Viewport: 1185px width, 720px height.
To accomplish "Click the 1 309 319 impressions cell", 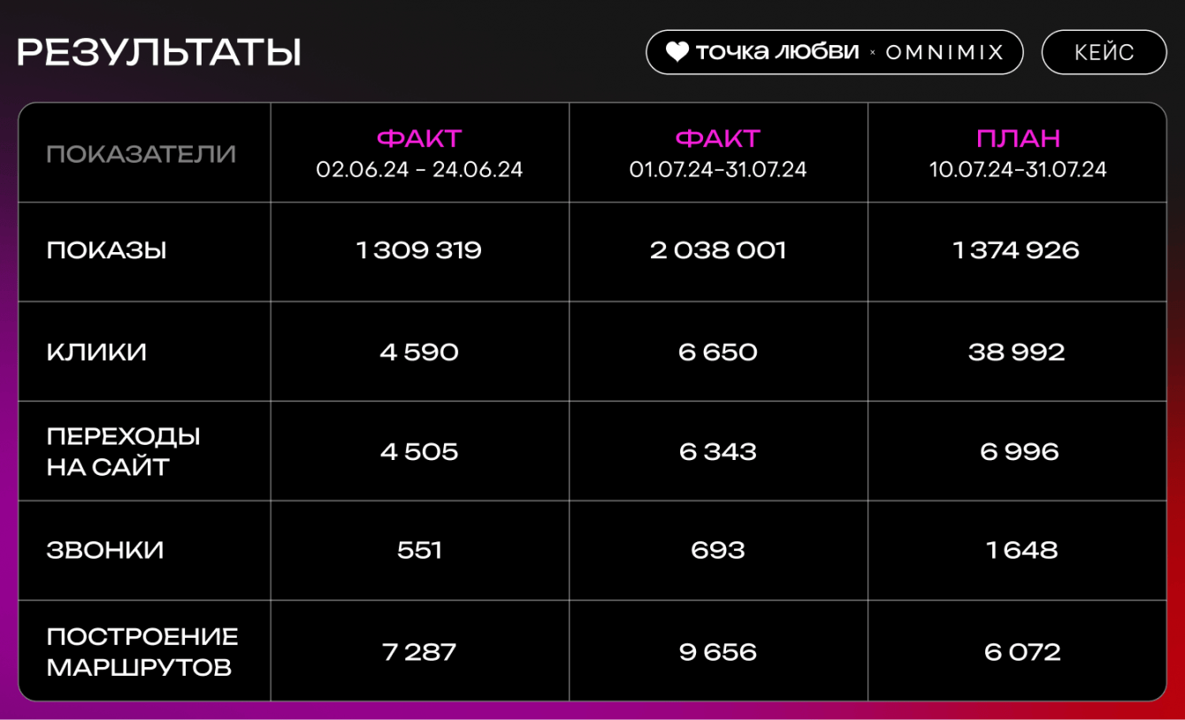I will coord(419,250).
